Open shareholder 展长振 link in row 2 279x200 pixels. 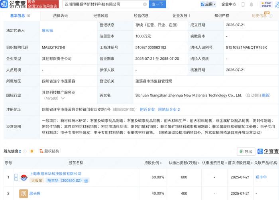[35, 193]
